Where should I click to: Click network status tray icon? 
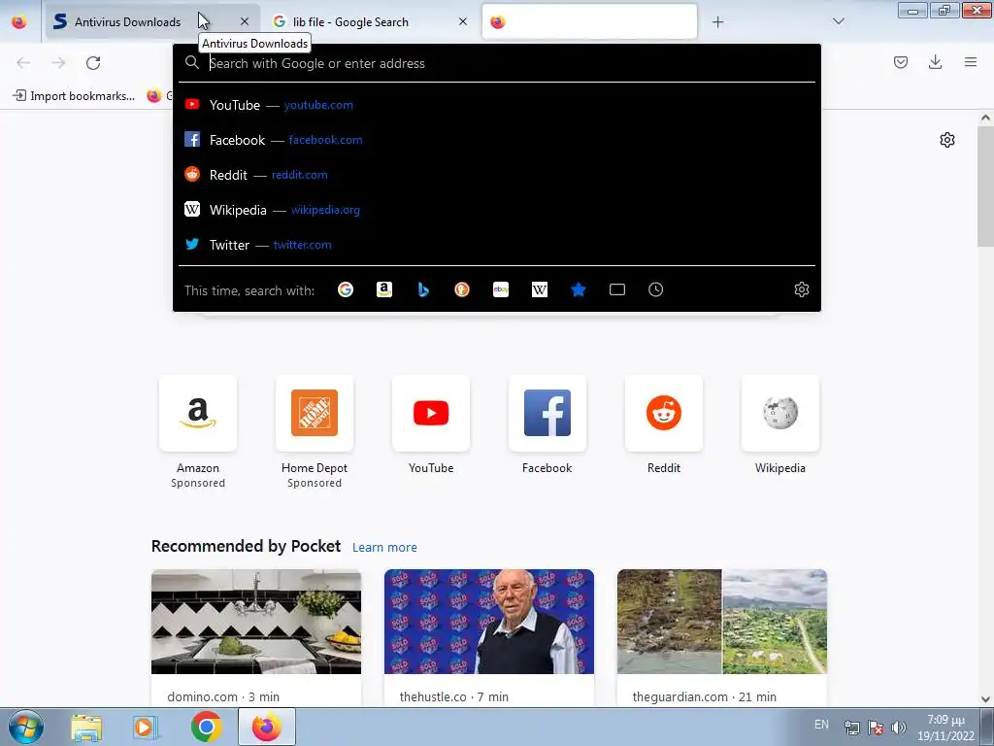point(852,728)
